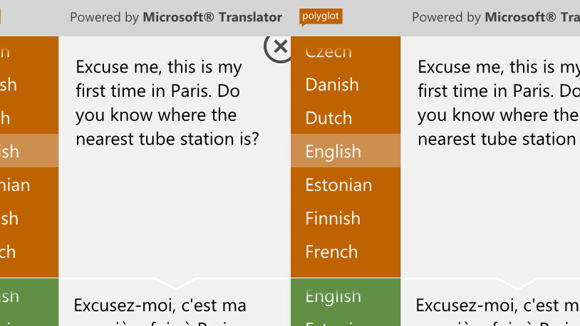Click the left French translation "Excusez-moi, c'est ma"
Screen dimensions: 580x326
[160, 306]
